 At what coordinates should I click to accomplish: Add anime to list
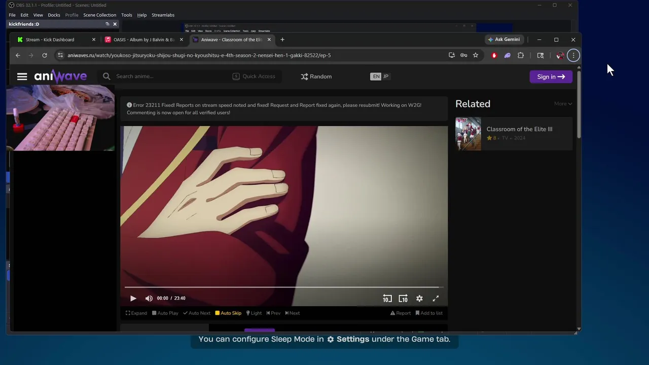(x=429, y=313)
